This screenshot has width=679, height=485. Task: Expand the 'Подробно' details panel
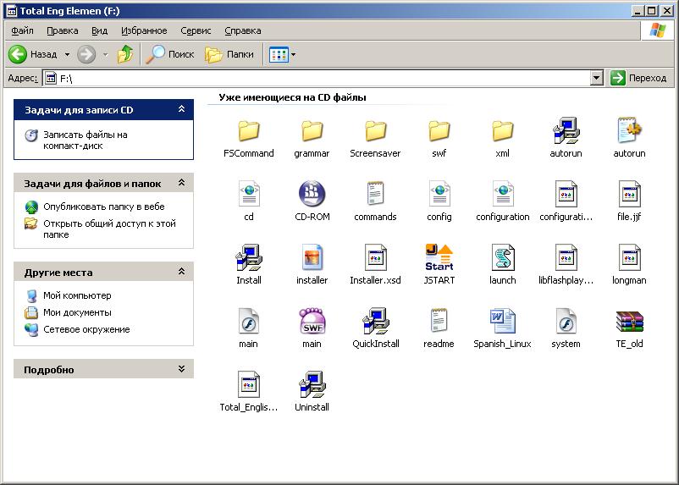pos(181,370)
